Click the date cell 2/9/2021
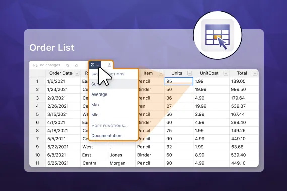Screen dimensions: 287x191 pyautogui.click(x=63, y=98)
